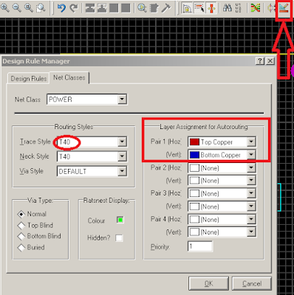Open the Design Rule Manager toolbar icon
Viewport: 294px width, 295px height.
(x=284, y=8)
